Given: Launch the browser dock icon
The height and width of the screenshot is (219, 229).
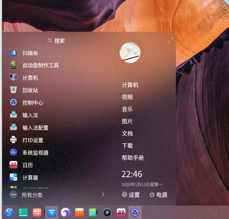Looking at the screenshot, I should [x=65, y=212].
